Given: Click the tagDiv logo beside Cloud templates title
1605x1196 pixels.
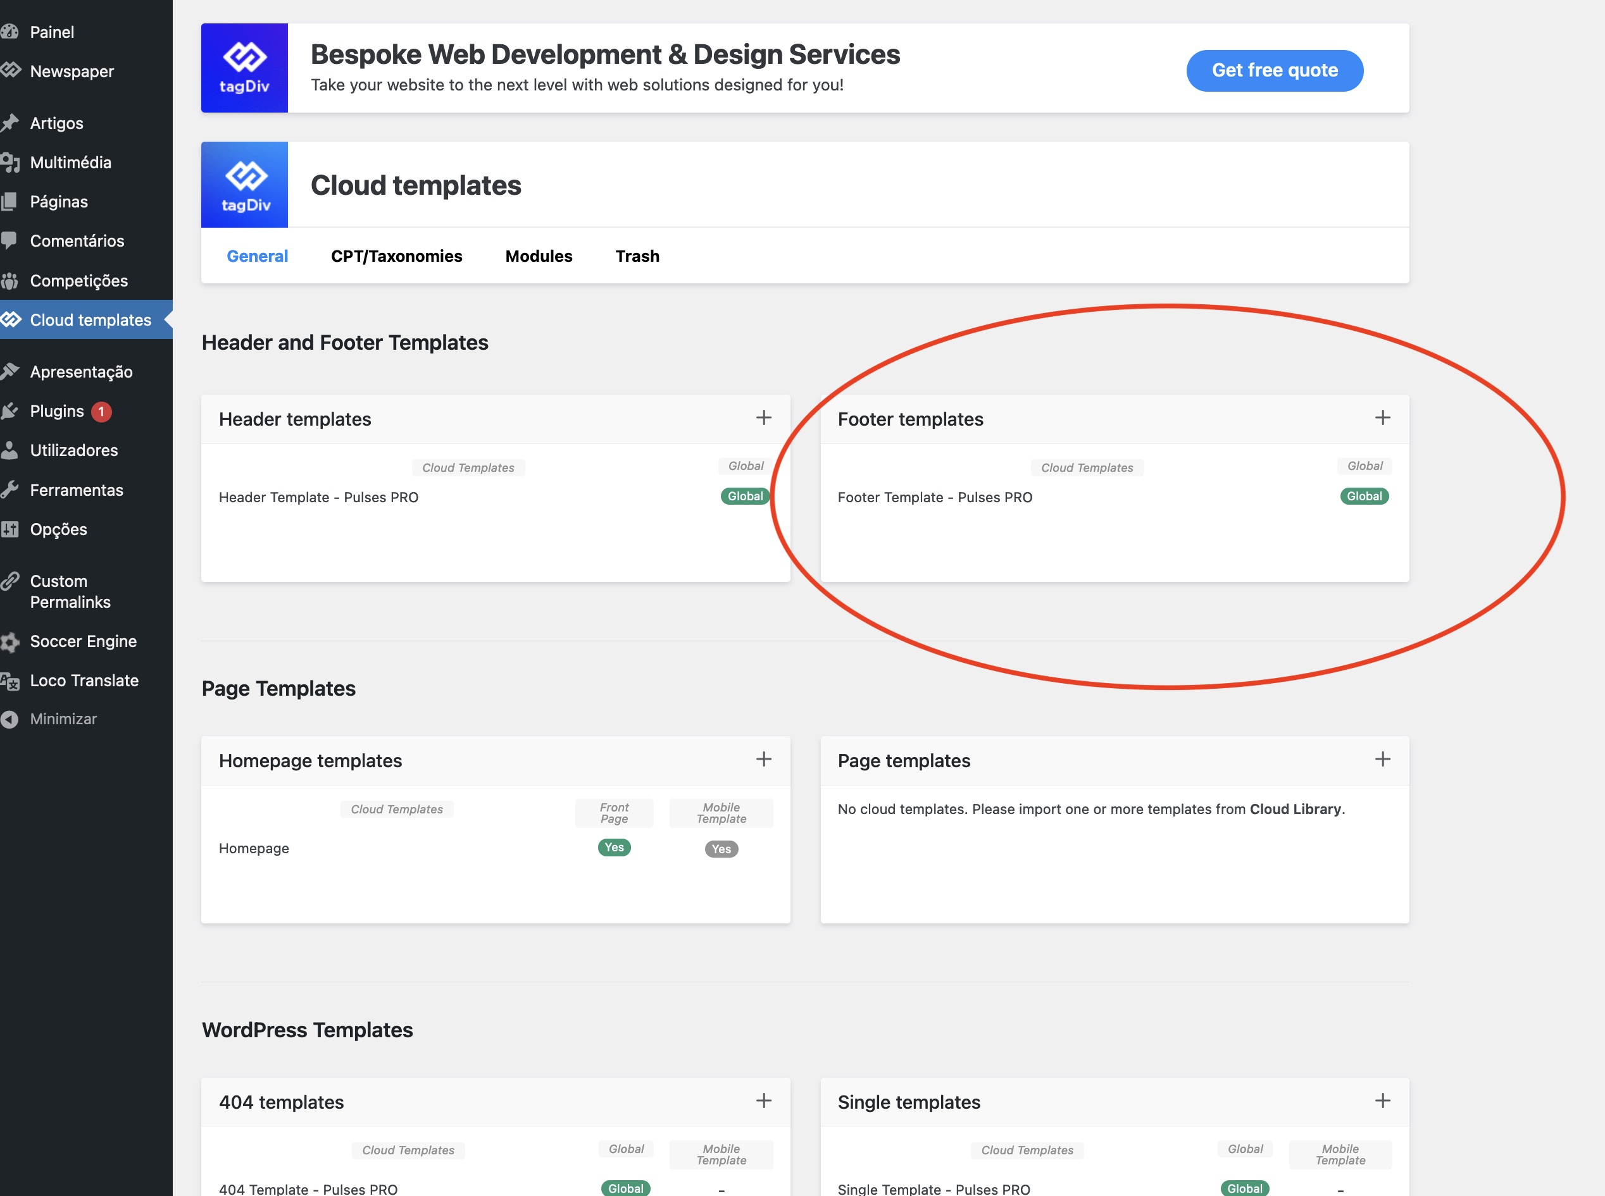Looking at the screenshot, I should click(244, 185).
